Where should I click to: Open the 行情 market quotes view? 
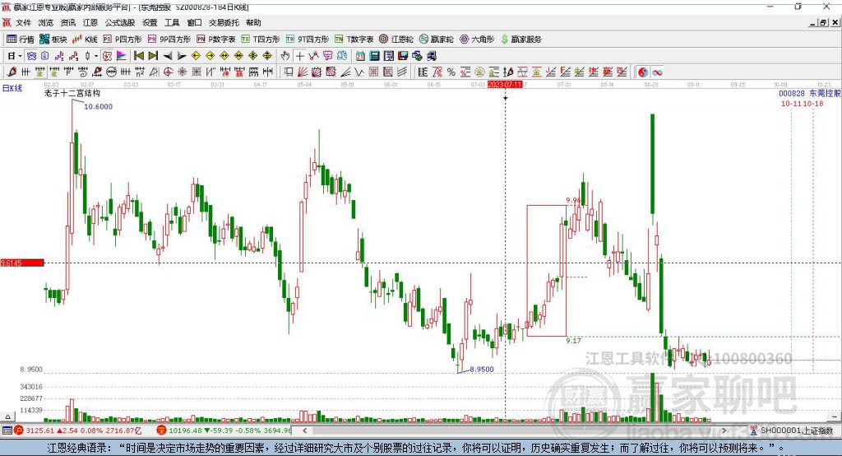click(21, 40)
